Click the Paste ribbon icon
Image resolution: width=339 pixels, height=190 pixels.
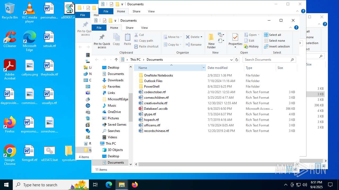coord(127,39)
